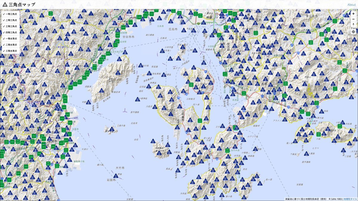Select grade IV marker on Miyajima's northern tip
This screenshot has width=358, height=201.
click(120, 58)
